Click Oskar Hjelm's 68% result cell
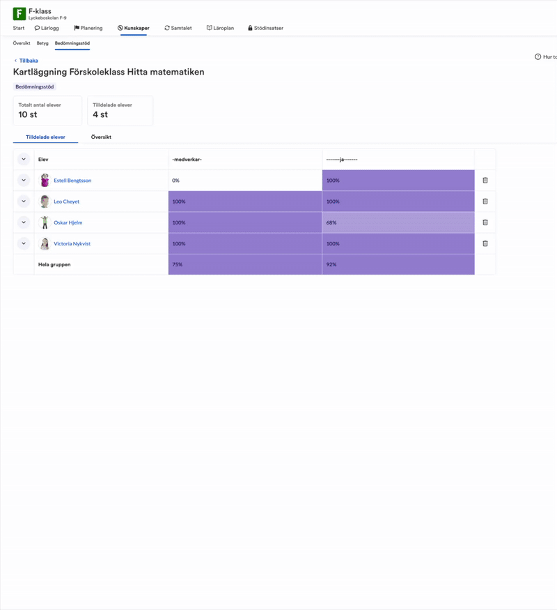557x610 pixels. 398,222
